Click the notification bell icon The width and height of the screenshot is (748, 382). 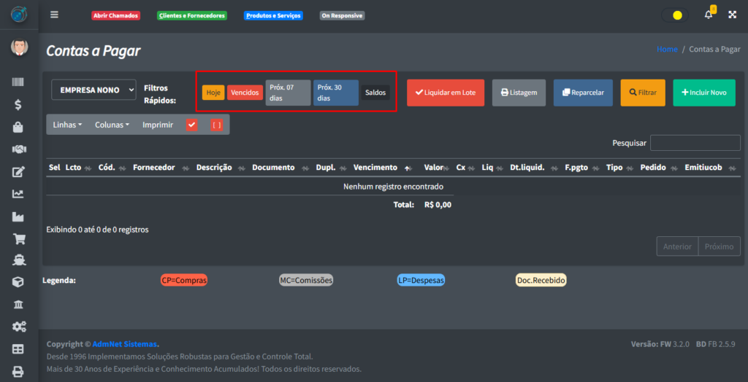click(x=708, y=15)
